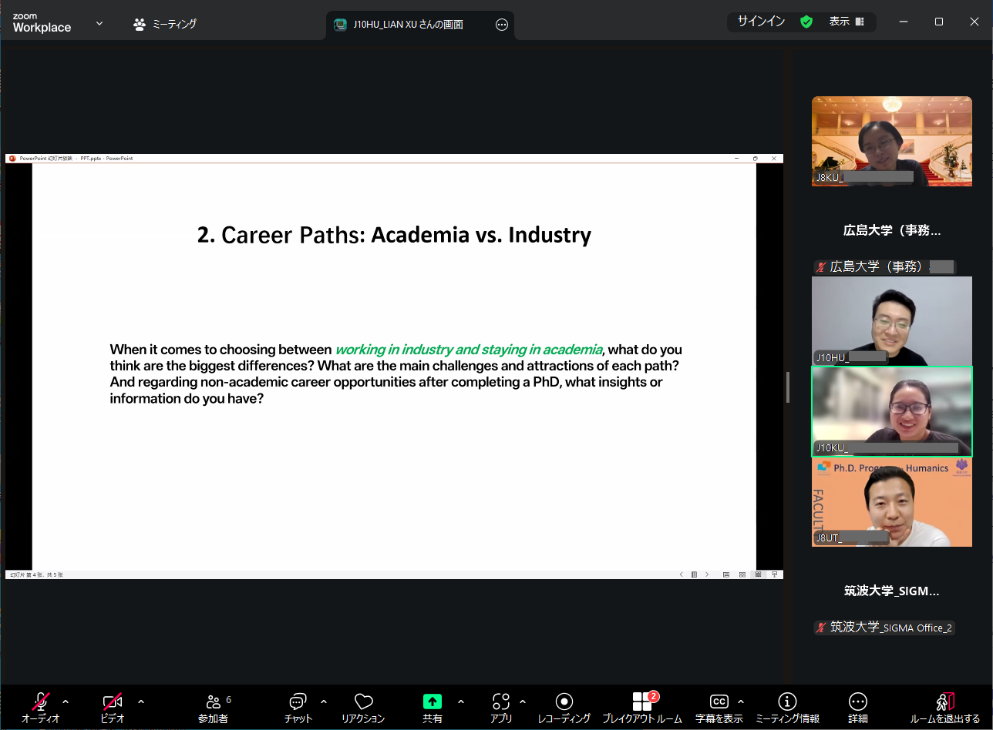Open the Zoom Workplace dropdown chevron
This screenshot has width=993, height=730.
[x=99, y=23]
